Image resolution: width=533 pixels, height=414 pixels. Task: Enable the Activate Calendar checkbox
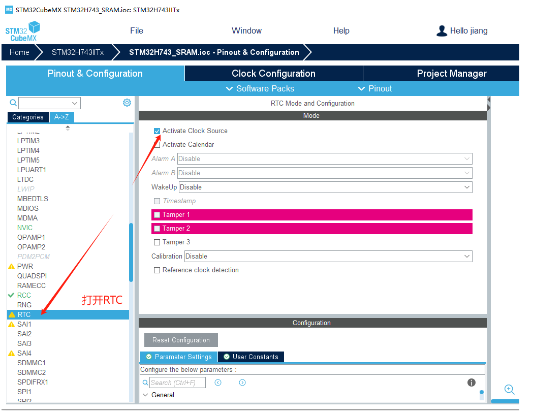(156, 144)
